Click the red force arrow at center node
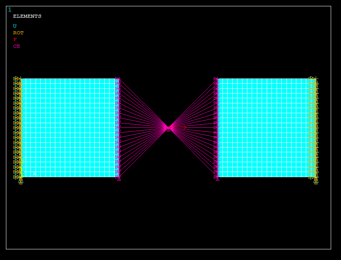 183,128
